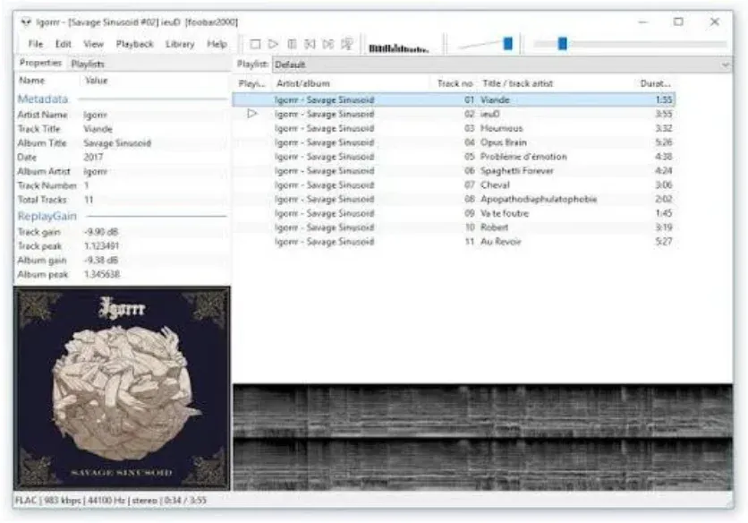Click the Album peak value 1.345638
The height and width of the screenshot is (523, 748).
tap(102, 274)
